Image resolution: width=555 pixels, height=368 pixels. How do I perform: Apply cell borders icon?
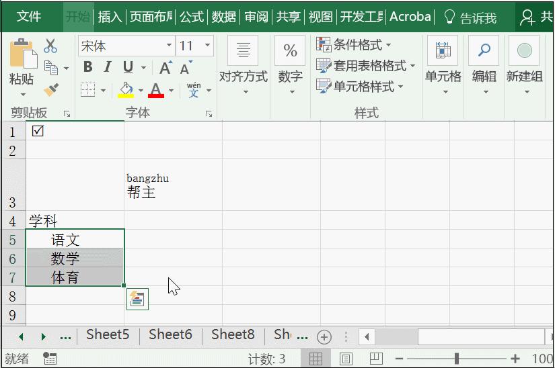coord(87,90)
